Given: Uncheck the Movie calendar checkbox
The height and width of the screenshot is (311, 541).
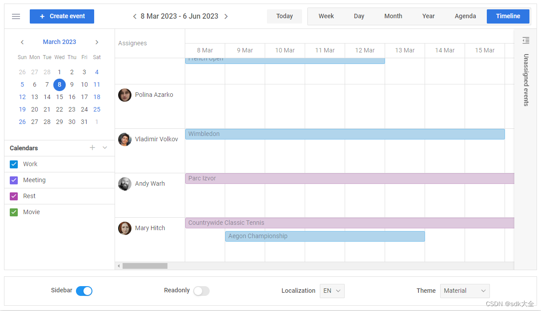Looking at the screenshot, I should click(x=14, y=212).
